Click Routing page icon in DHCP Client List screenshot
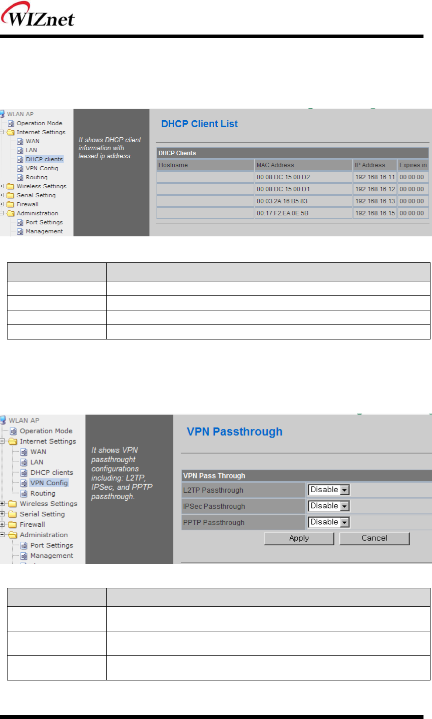Image resolution: width=432 pixels, height=719 pixels. [x=21, y=177]
